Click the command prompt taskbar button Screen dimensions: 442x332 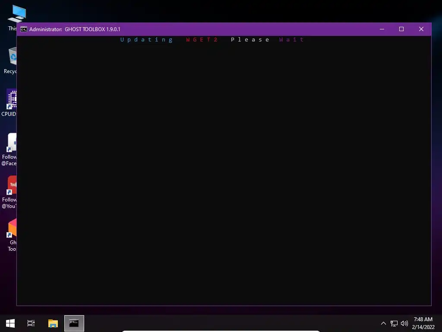74,323
